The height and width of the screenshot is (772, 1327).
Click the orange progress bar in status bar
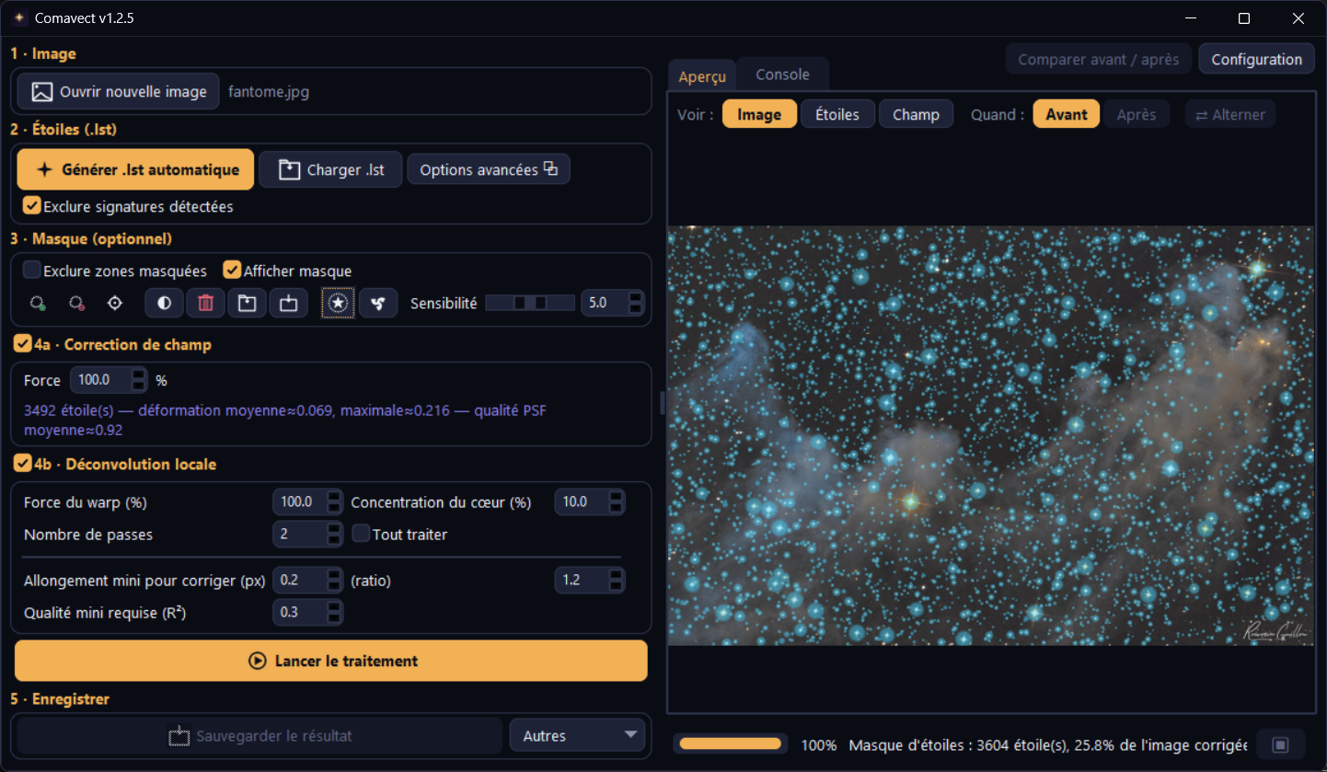pos(732,743)
